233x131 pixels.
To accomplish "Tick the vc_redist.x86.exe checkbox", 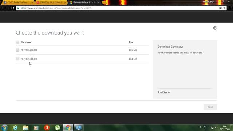I will click(x=17, y=59).
